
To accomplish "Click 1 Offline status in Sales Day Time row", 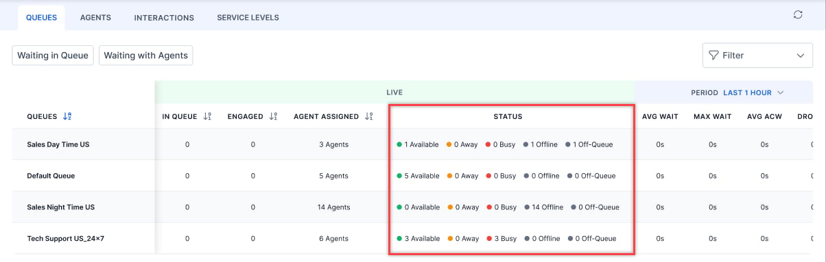I will click(x=541, y=144).
